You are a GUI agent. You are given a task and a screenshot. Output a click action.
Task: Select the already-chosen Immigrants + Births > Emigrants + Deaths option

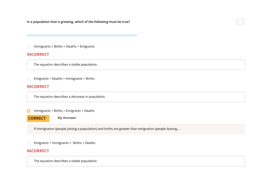pos(28,111)
